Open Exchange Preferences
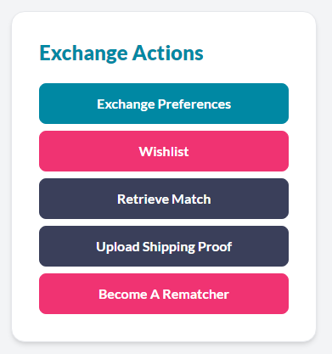 tap(164, 104)
